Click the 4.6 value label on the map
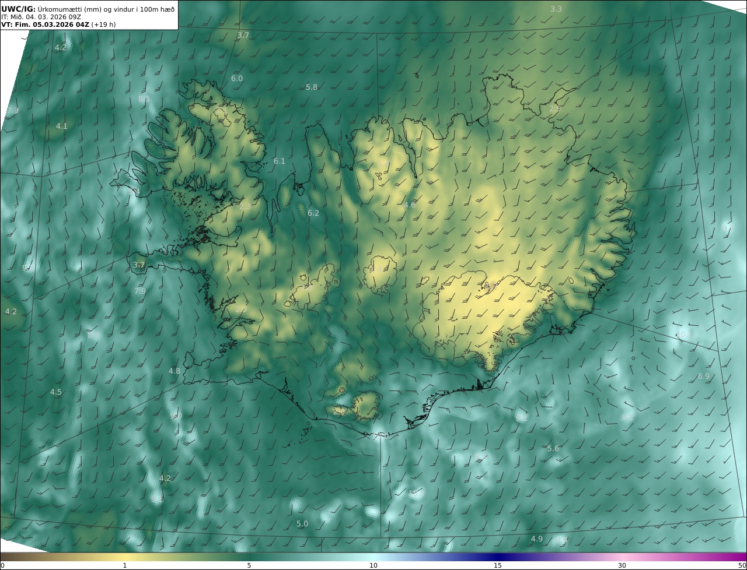This screenshot has height=570, width=747. [x=410, y=205]
